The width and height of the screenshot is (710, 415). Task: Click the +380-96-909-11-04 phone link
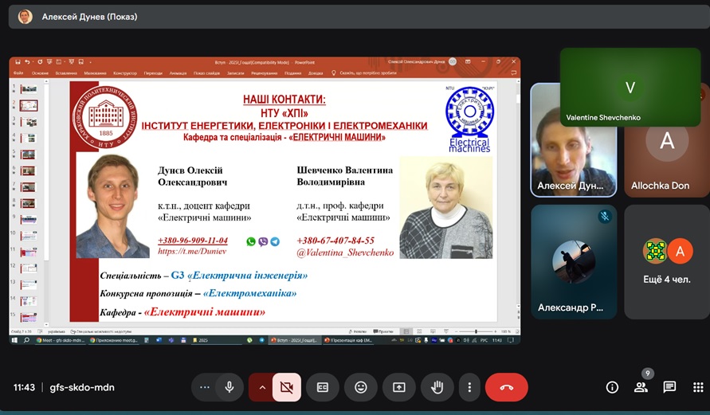click(x=193, y=241)
